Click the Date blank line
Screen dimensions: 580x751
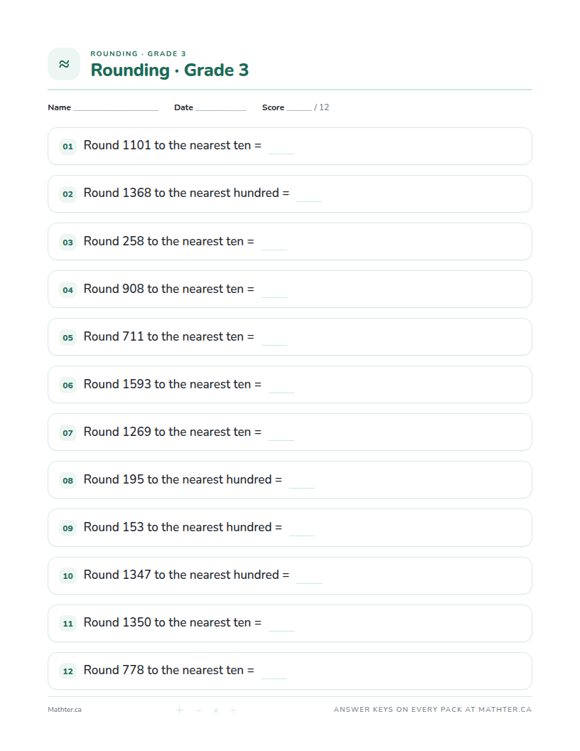(x=220, y=110)
